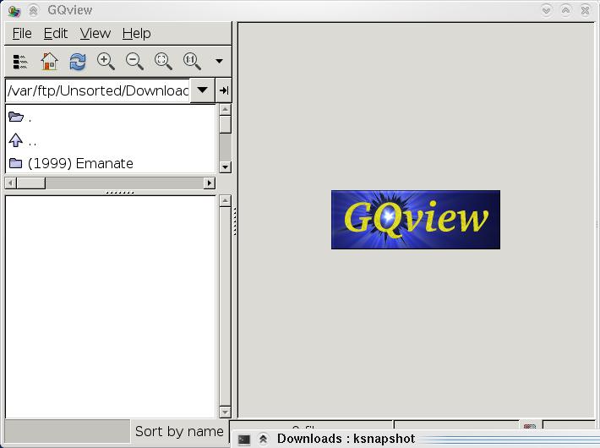The image size is (600, 448).
Task: Fit image to window zoom icon
Action: coord(163,61)
